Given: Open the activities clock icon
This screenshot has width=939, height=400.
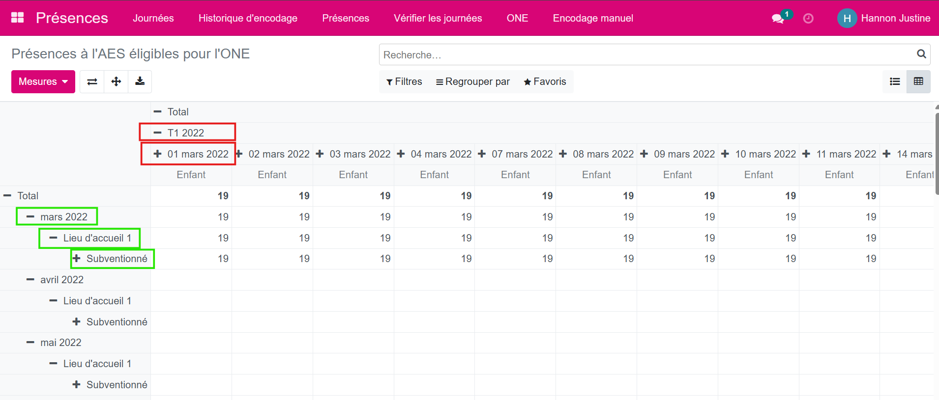Looking at the screenshot, I should (808, 19).
